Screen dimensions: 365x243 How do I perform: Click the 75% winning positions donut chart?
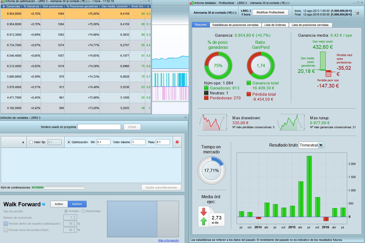pyautogui.click(x=218, y=66)
